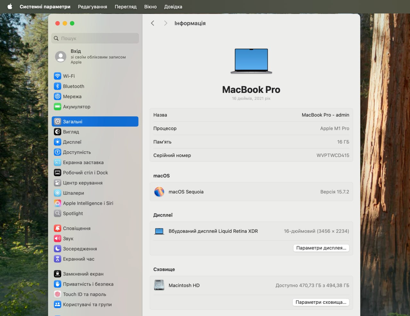Click the green full-screen window button
This screenshot has width=410, height=316.
point(72,23)
